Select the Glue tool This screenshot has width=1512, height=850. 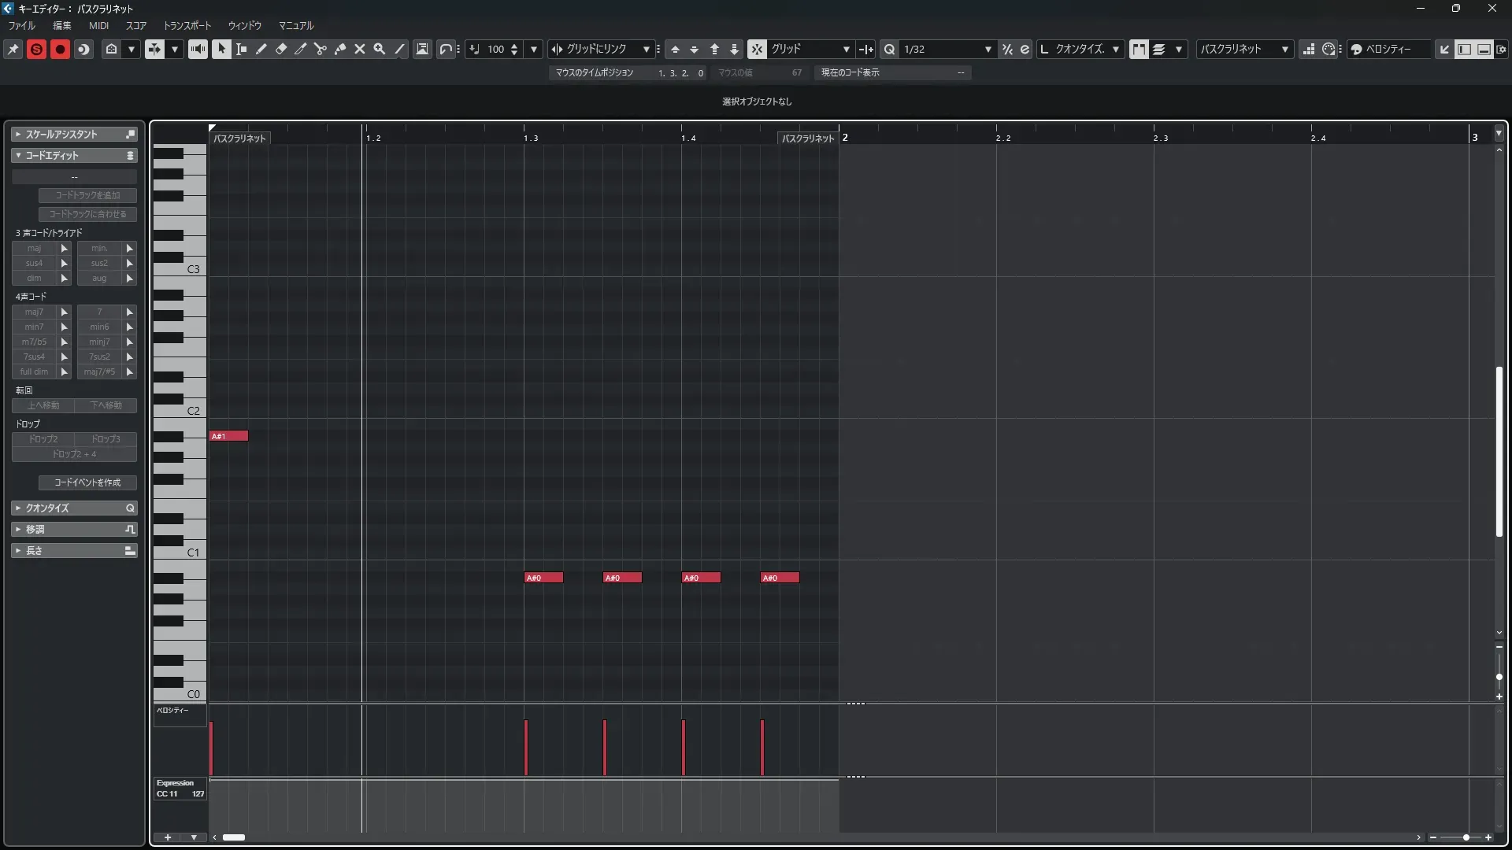click(x=340, y=49)
